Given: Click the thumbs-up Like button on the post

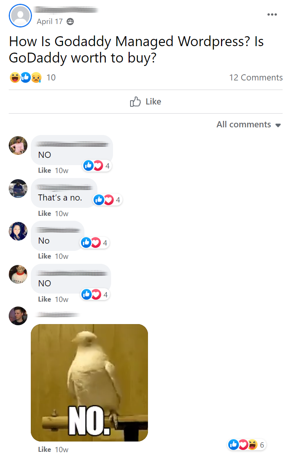Looking at the screenshot, I should (x=145, y=101).
